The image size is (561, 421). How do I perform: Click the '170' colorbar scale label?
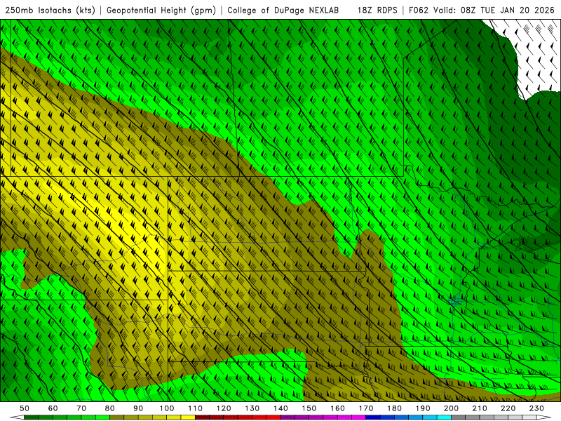click(x=366, y=408)
